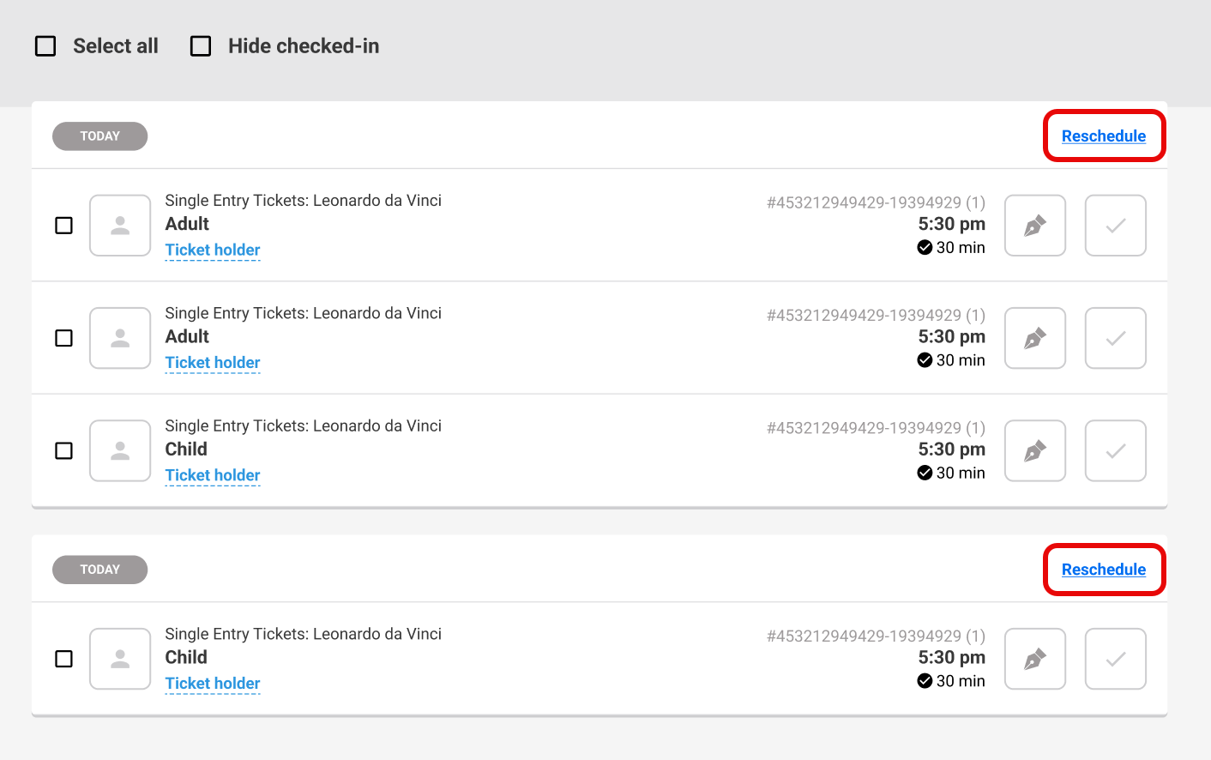Open Ticket holder link of first Adult
Image resolution: width=1211 pixels, height=760 pixels.
(x=213, y=250)
